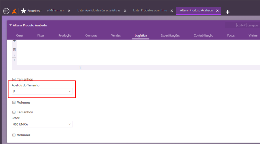Close the e-Millennium tab

(x=69, y=10)
